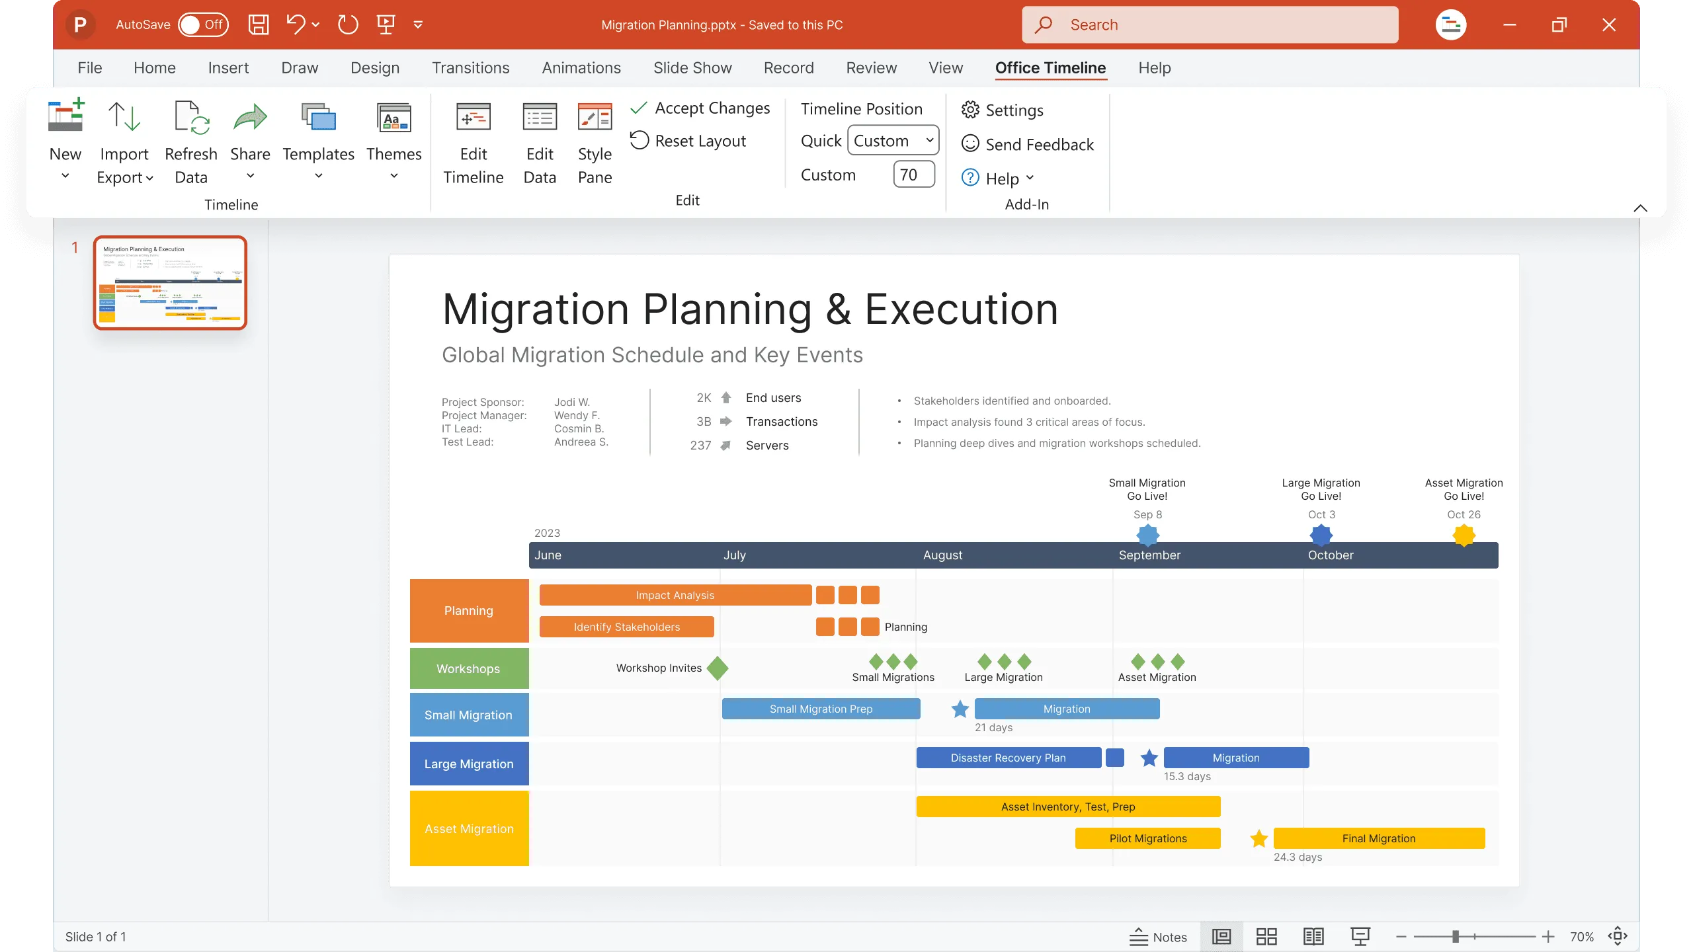This screenshot has height=952, width=1693.
Task: Turn AutoSave on
Action: [x=203, y=24]
